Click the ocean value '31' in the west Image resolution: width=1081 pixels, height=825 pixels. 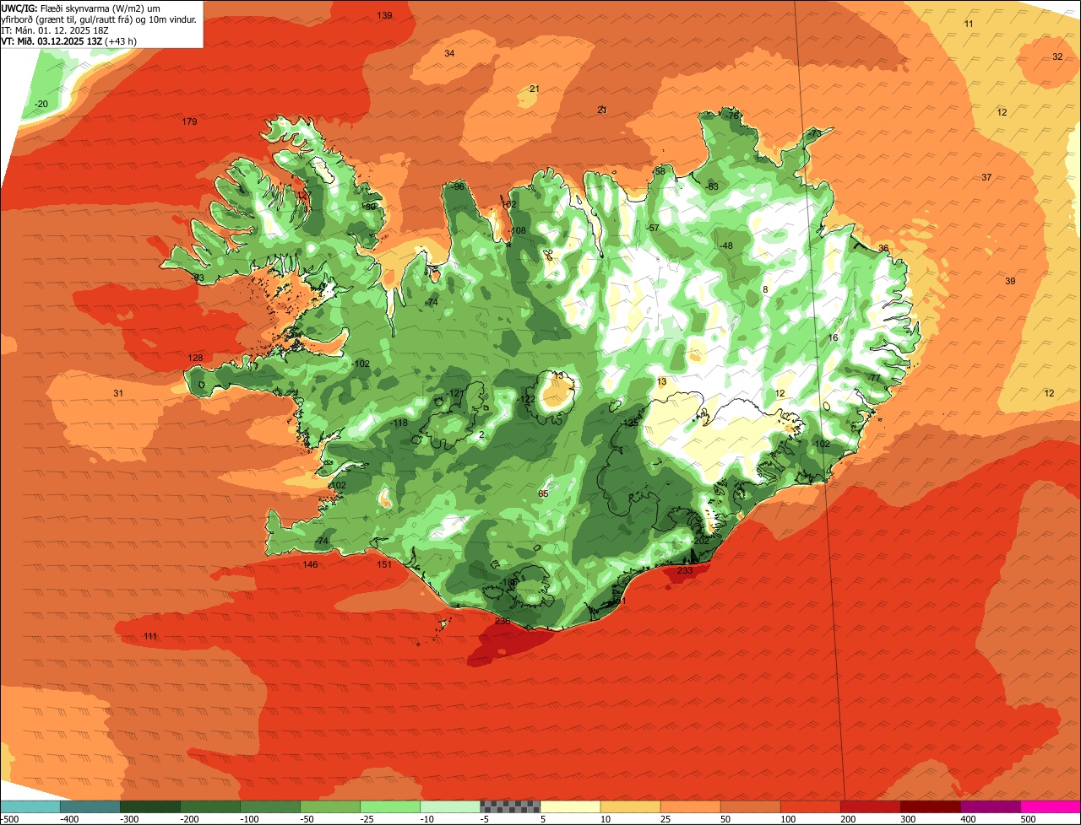click(x=118, y=394)
